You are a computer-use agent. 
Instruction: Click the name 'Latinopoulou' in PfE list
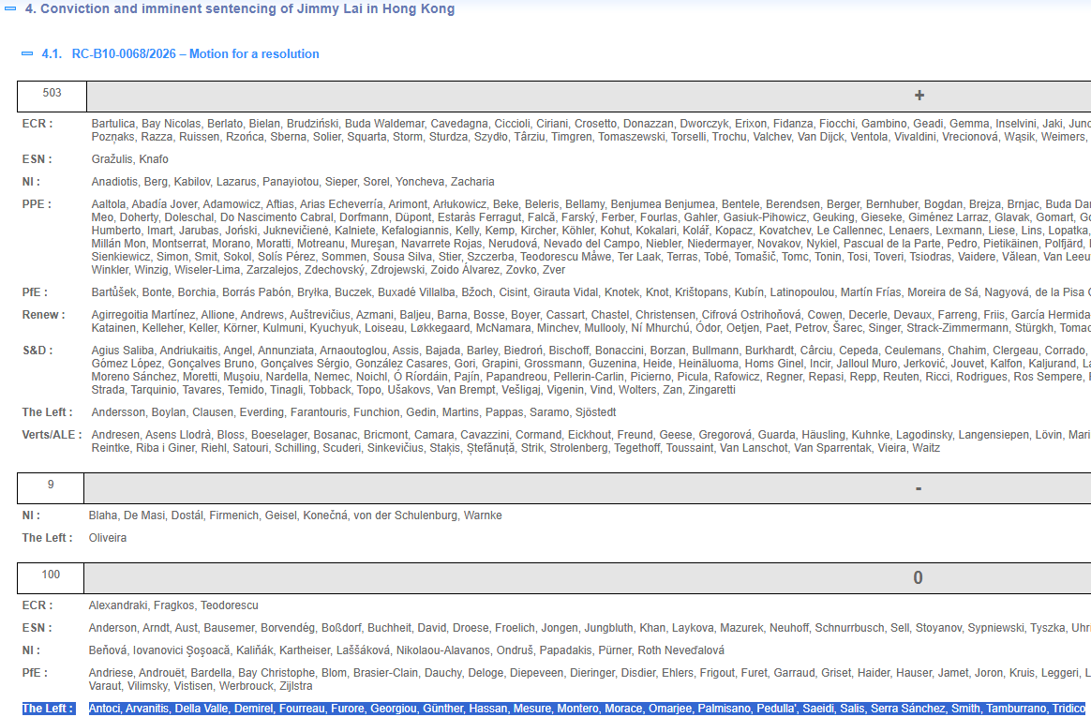point(802,292)
